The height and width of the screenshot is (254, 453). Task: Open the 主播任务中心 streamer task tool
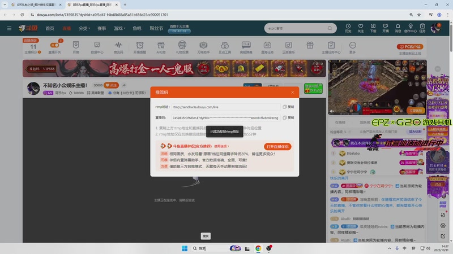(x=331, y=47)
